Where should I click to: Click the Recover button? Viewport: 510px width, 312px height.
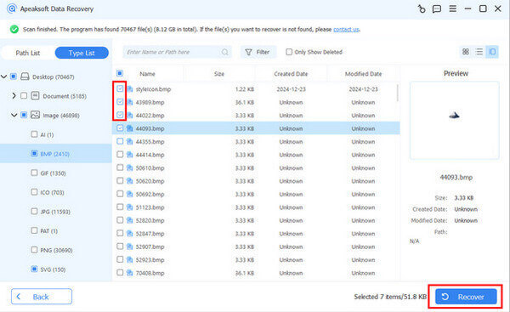pyautogui.click(x=466, y=297)
